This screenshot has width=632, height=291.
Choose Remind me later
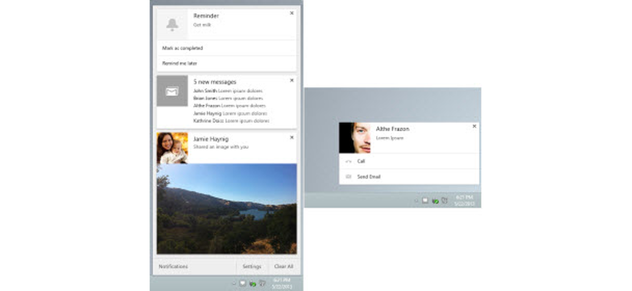226,64
